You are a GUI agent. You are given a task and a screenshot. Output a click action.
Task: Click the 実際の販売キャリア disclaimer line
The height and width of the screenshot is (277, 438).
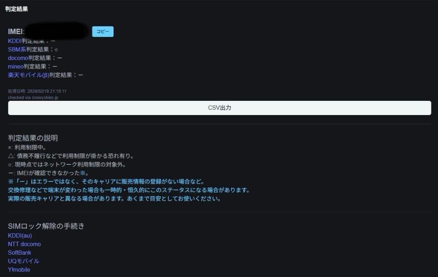click(114, 198)
